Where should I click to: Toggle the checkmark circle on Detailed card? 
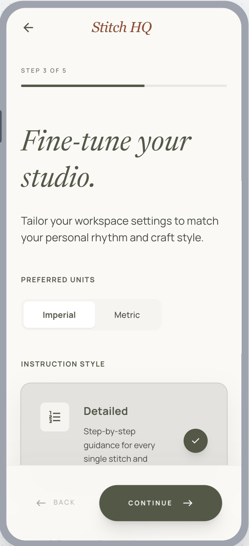[196, 440]
